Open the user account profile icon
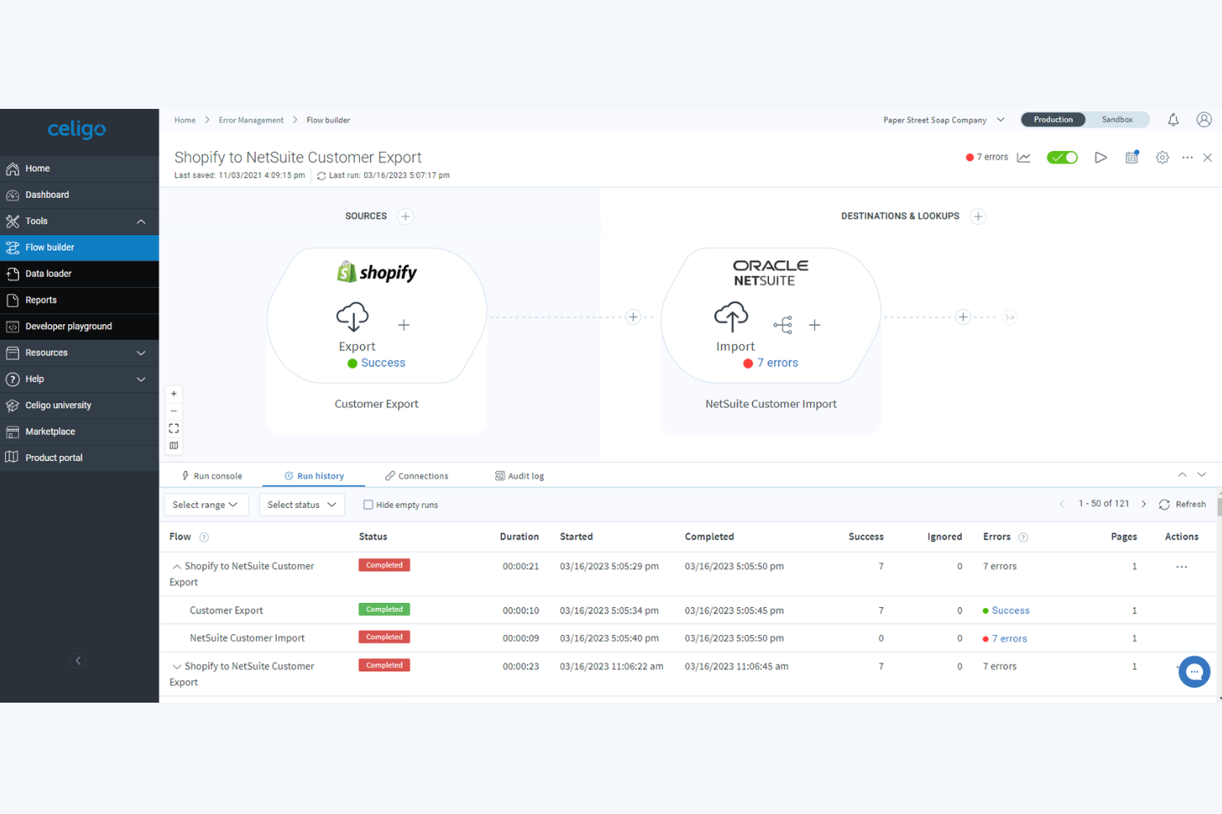This screenshot has height=814, width=1222. [1204, 120]
